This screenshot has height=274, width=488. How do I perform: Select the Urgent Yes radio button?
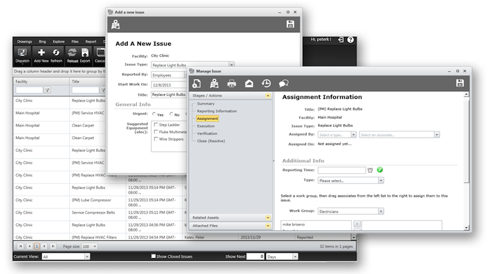pyautogui.click(x=154, y=115)
